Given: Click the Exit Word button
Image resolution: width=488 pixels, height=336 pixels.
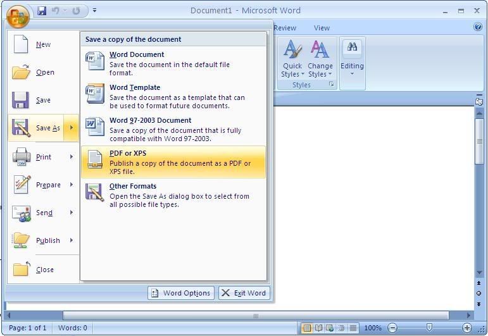Looking at the screenshot, I should pos(244,293).
